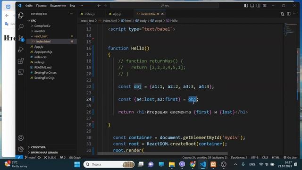Image resolution: width=302 pixels, height=170 pixels.
Task: Open Chrome from the taskbar
Action: pyautogui.click(x=193, y=164)
